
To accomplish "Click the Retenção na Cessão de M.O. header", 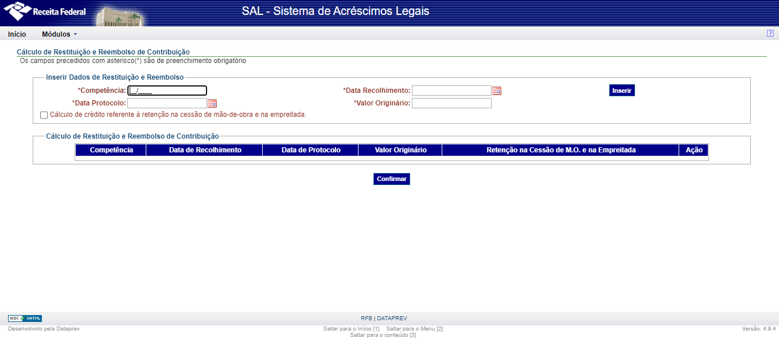I will [x=561, y=150].
